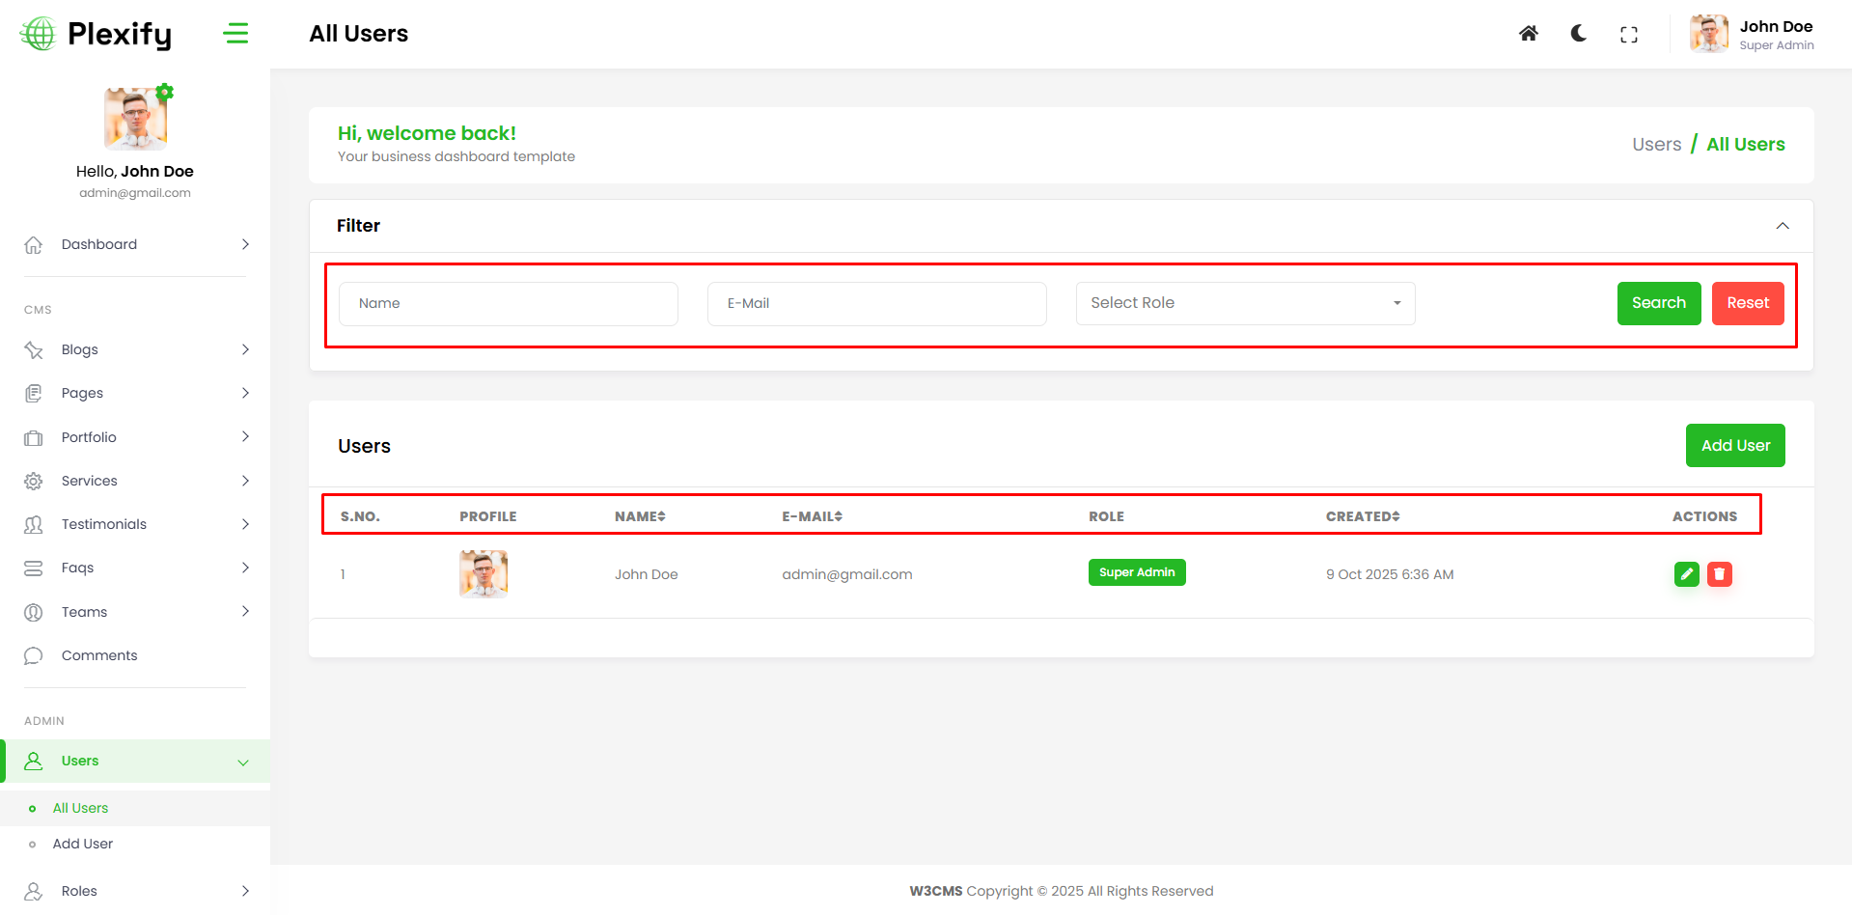The width and height of the screenshot is (1852, 915).
Task: Expand the Blogs menu in sidebar
Action: point(135,349)
